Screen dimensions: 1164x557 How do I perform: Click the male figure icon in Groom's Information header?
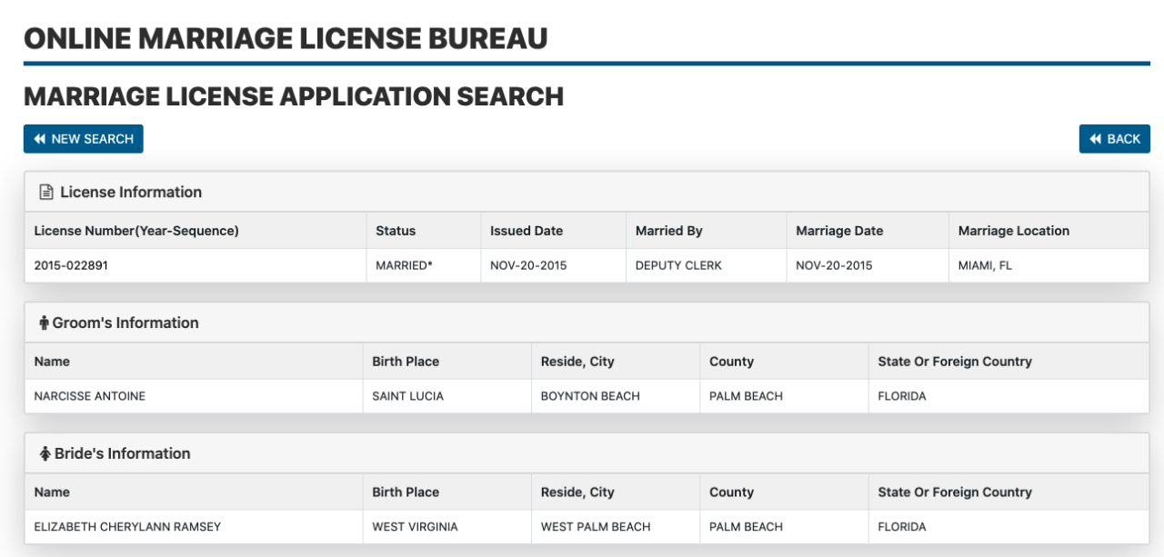pyautogui.click(x=43, y=323)
